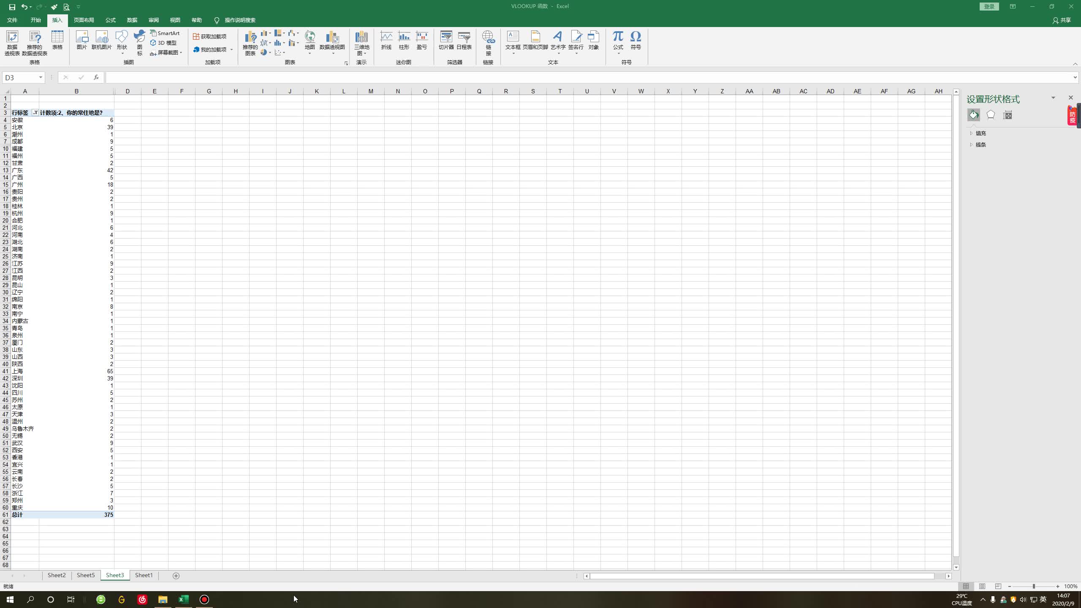
Task: Insert a text box (文本框)
Action: point(513,42)
